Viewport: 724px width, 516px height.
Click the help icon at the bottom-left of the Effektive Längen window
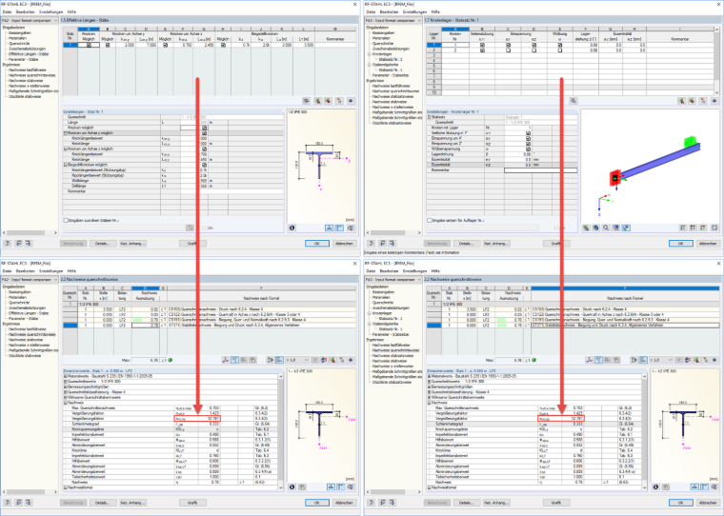pos(8,243)
